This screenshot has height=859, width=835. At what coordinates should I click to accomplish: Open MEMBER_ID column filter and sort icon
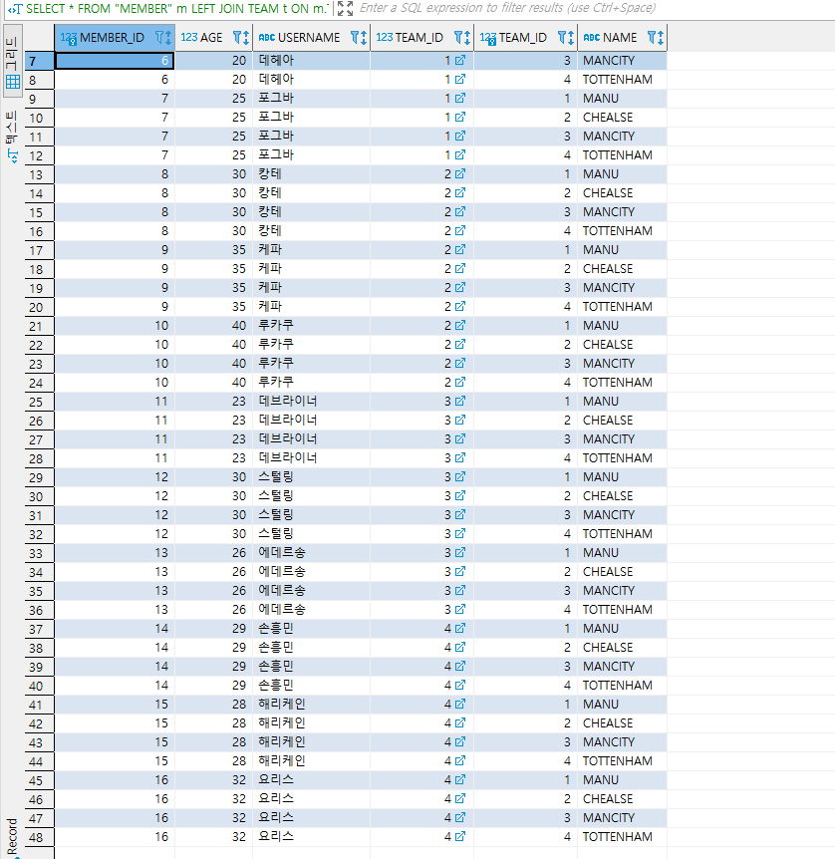[x=163, y=37]
